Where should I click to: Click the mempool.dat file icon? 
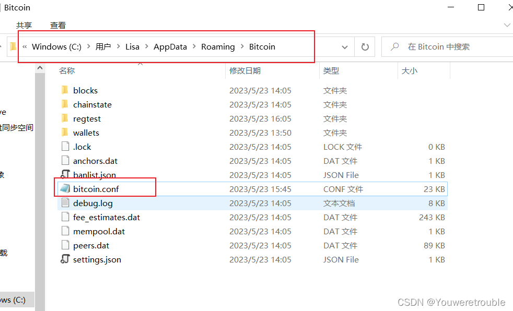pyautogui.click(x=65, y=231)
